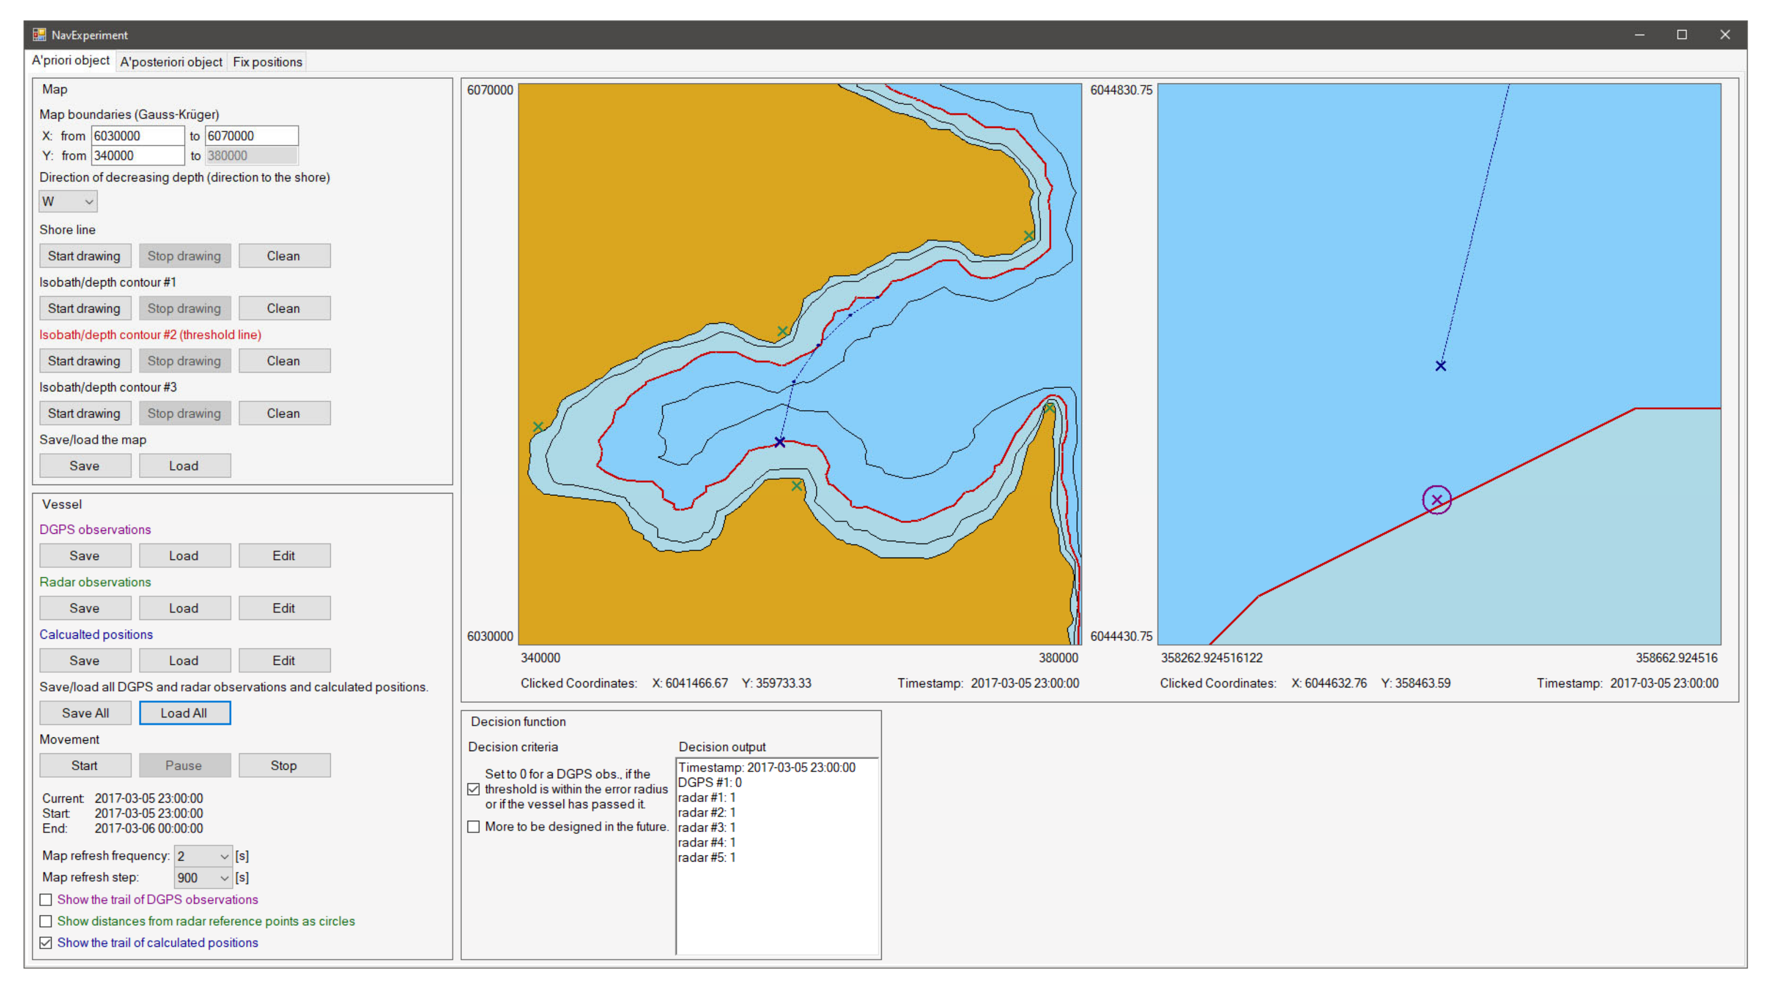Click the Save All button
This screenshot has width=1768, height=987.
pos(85,712)
